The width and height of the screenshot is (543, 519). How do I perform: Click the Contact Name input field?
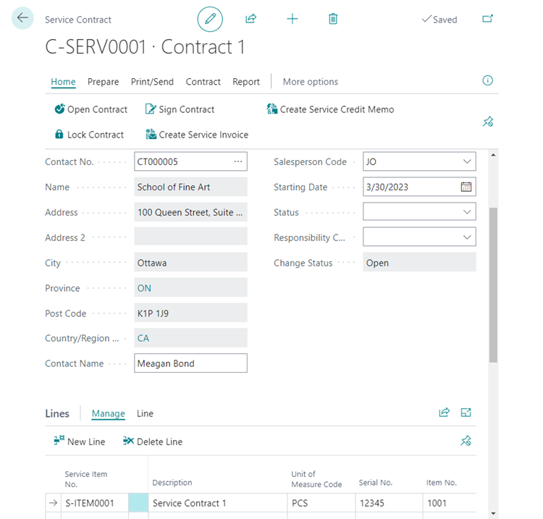click(x=190, y=363)
